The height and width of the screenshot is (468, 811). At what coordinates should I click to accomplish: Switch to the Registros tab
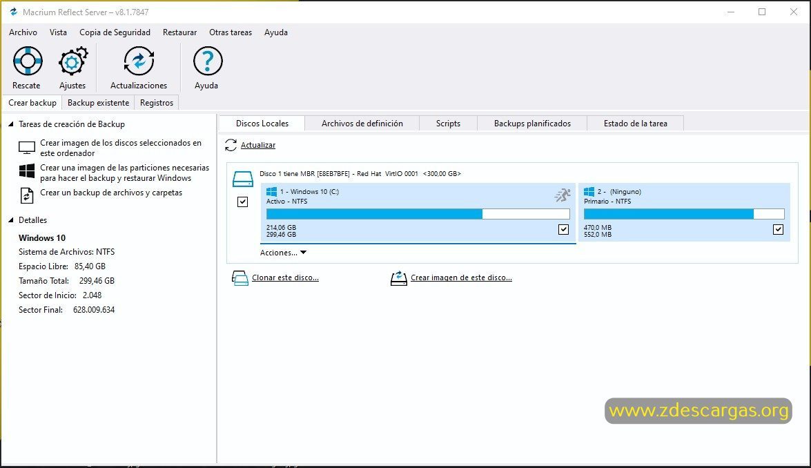coord(157,102)
